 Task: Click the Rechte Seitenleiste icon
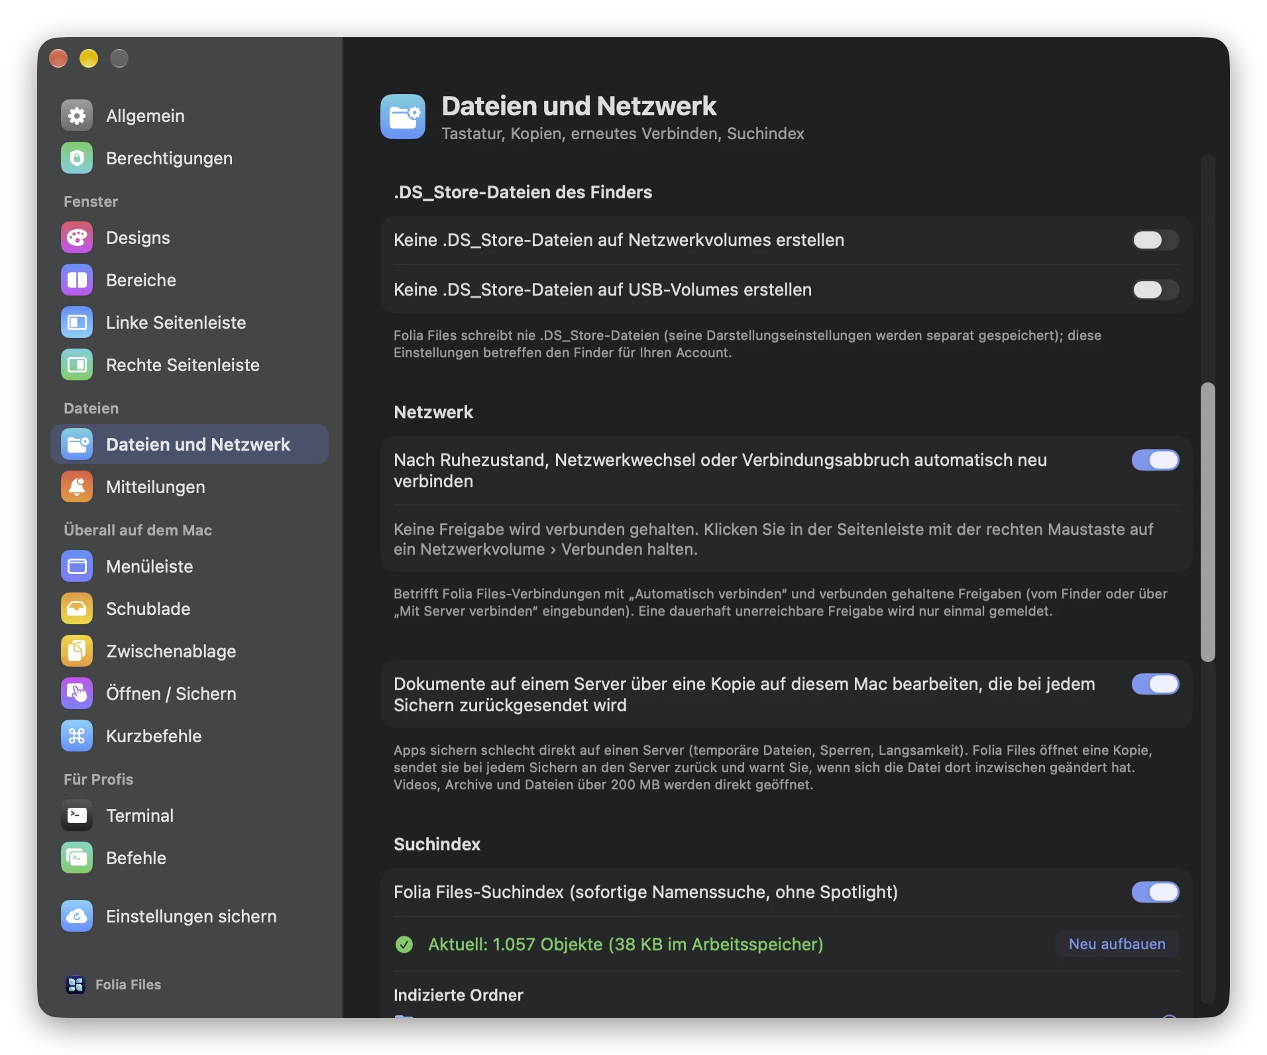click(77, 365)
